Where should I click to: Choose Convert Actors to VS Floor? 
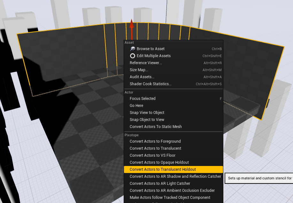point(152,155)
